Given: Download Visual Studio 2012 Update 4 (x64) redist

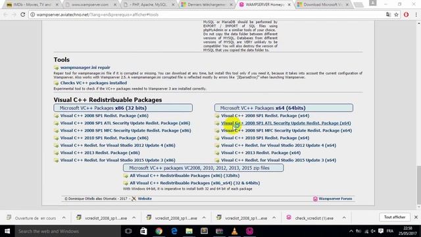Looking at the screenshot, I should point(278,145).
